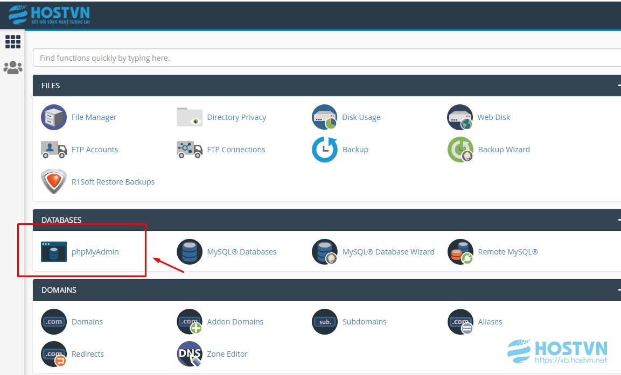Open R1Soft Restore Backups text link
This screenshot has height=375, width=621.
(113, 181)
